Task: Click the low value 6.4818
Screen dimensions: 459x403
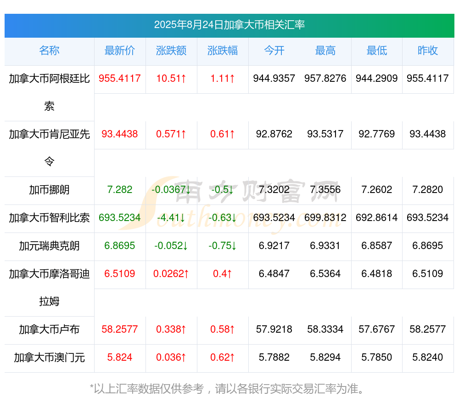Action: [x=377, y=274]
